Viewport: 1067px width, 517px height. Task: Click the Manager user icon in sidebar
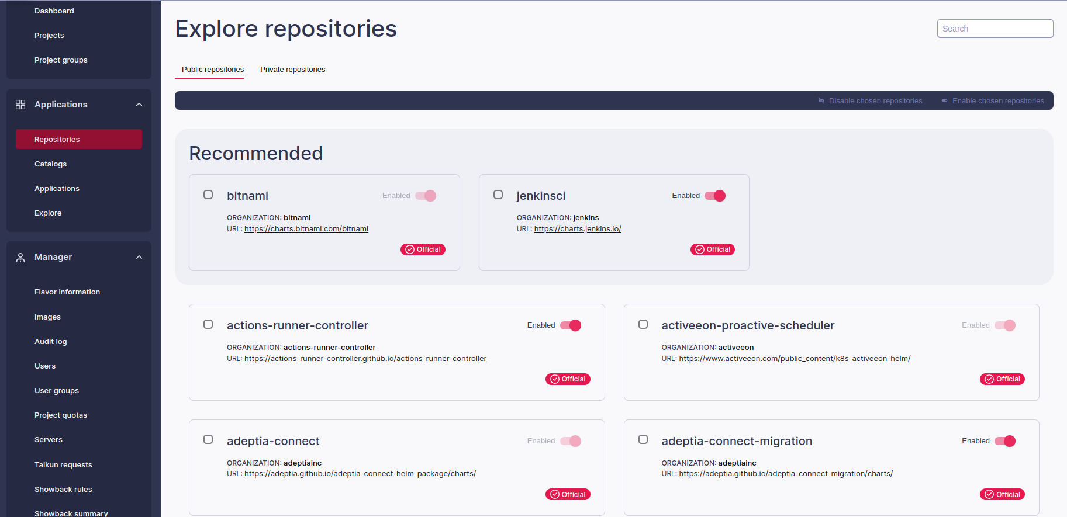(20, 258)
